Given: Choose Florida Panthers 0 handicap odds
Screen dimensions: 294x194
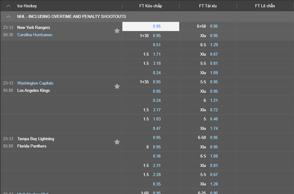Looking at the screenshot, I should click(157, 147).
